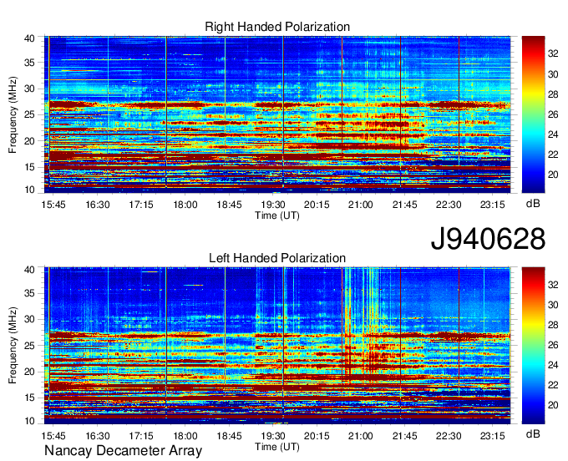Image resolution: width=568 pixels, height=461 pixels.
Task: Click 18:00 tick on Right Handed time axis
Action: (x=185, y=205)
